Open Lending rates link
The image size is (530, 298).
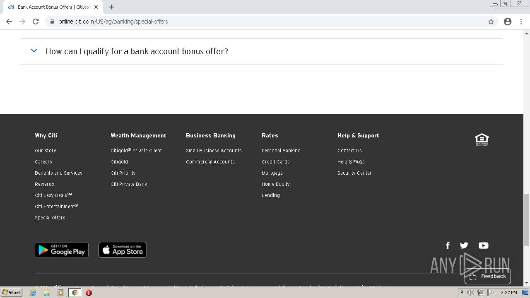[x=271, y=195]
